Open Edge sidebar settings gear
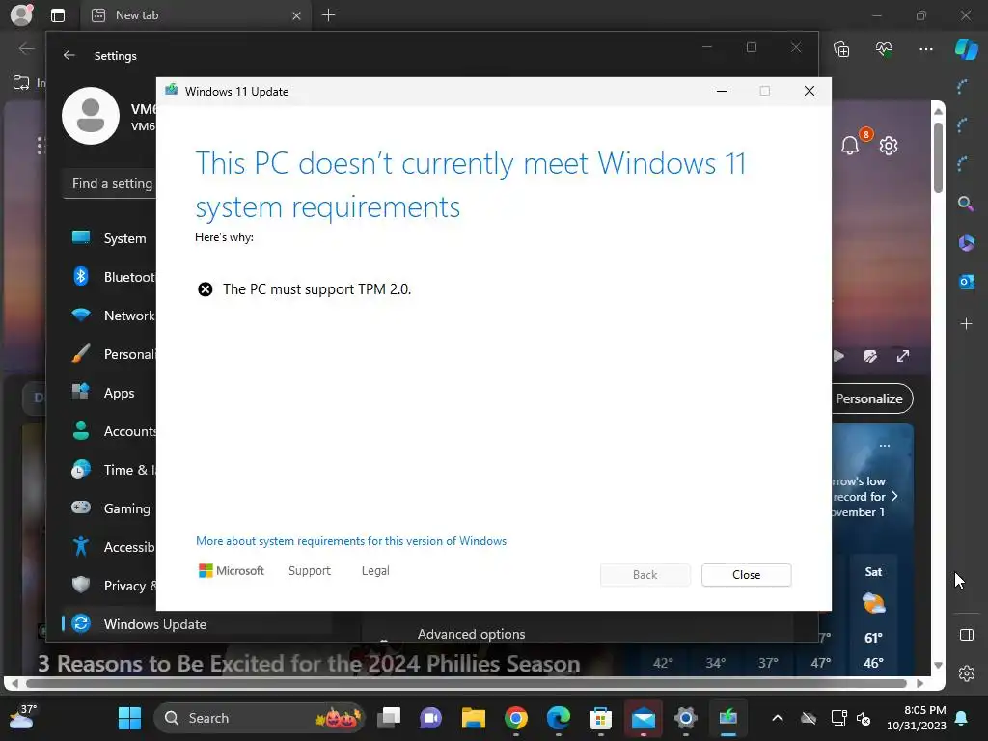This screenshot has width=988, height=741. (x=966, y=672)
